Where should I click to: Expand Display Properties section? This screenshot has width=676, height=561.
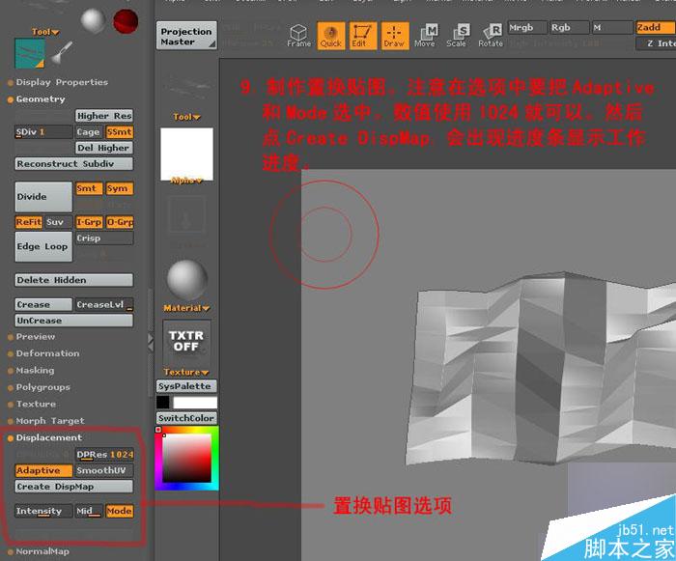pyautogui.click(x=62, y=82)
